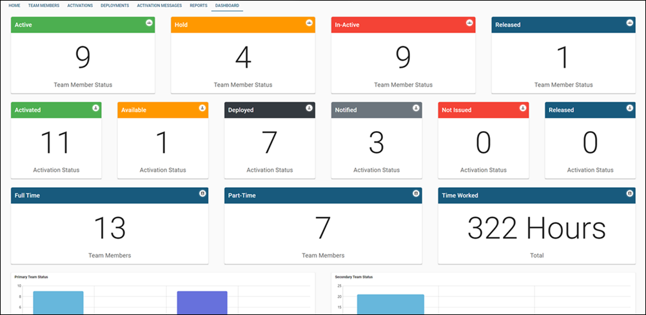The width and height of the screenshot is (646, 315).
Task: Click the icon on the Activated card header
Action: 95,108
